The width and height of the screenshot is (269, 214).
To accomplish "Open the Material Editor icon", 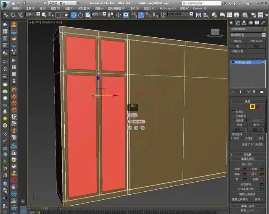I will pos(245,15).
